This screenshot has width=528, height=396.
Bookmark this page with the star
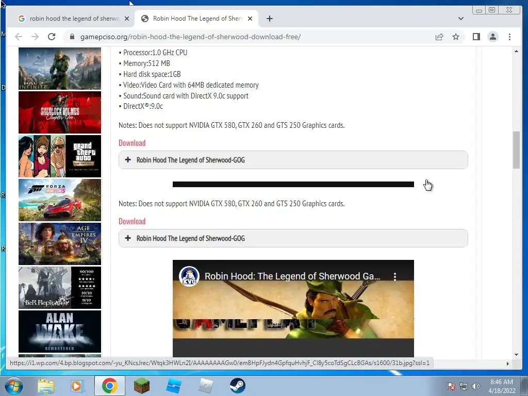coord(456,37)
